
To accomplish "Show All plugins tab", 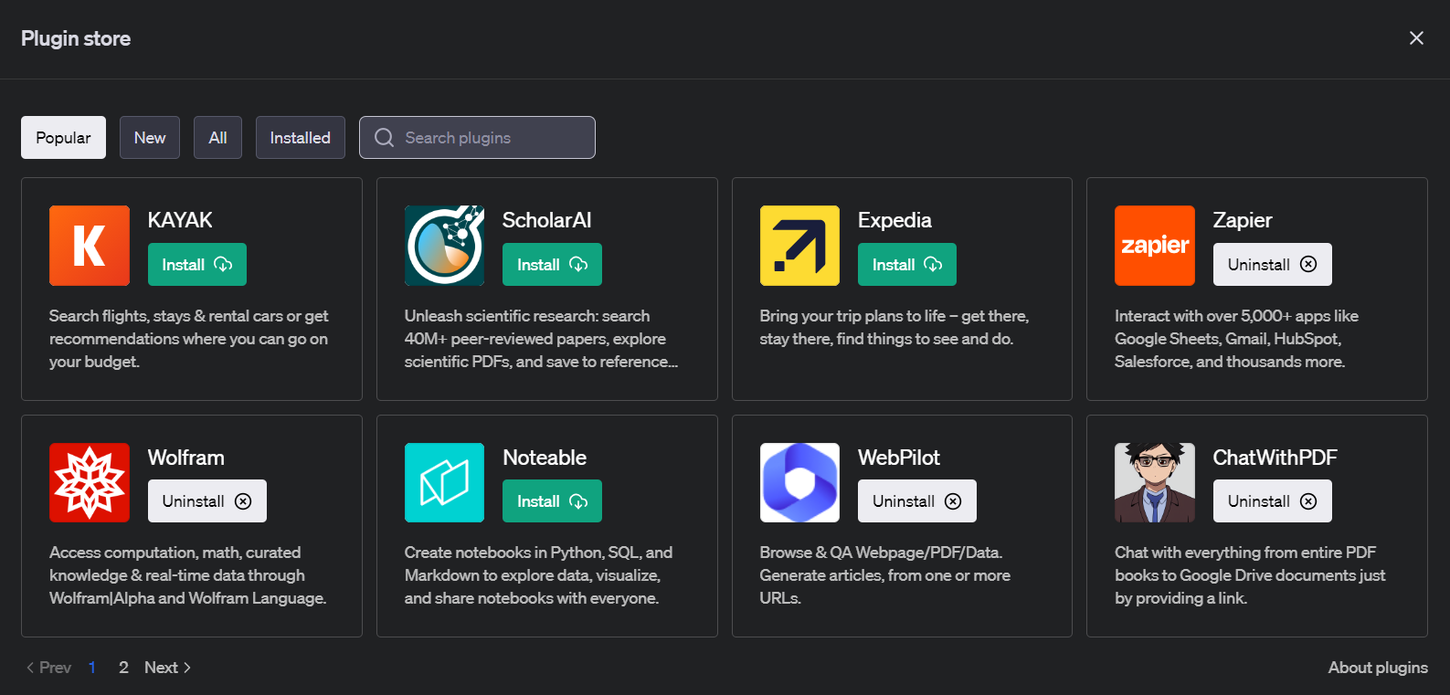I will point(217,138).
